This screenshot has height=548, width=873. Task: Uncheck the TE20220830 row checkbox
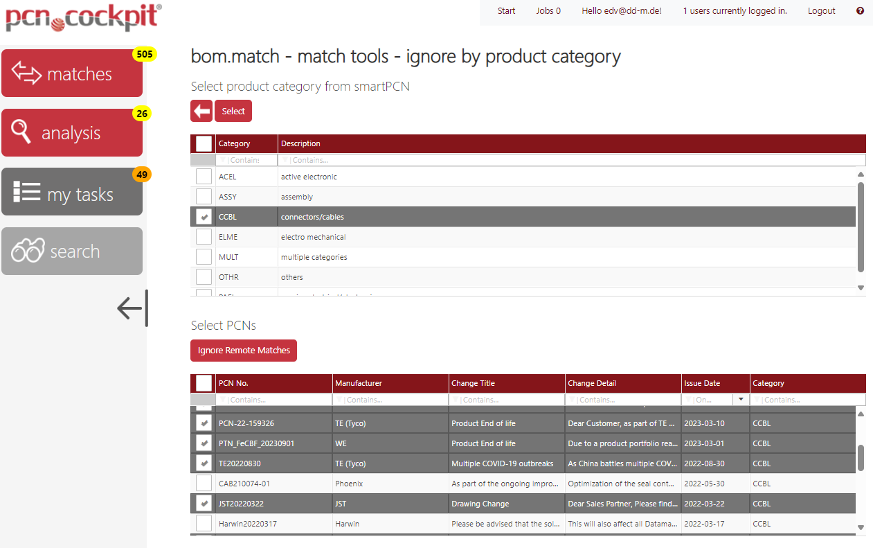tap(204, 463)
